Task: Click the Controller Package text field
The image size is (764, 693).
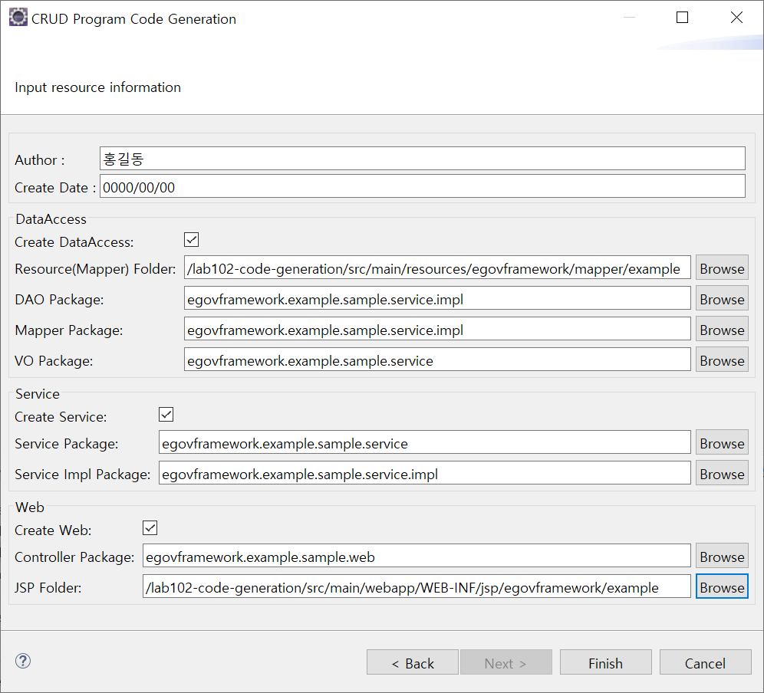Action: [417, 557]
